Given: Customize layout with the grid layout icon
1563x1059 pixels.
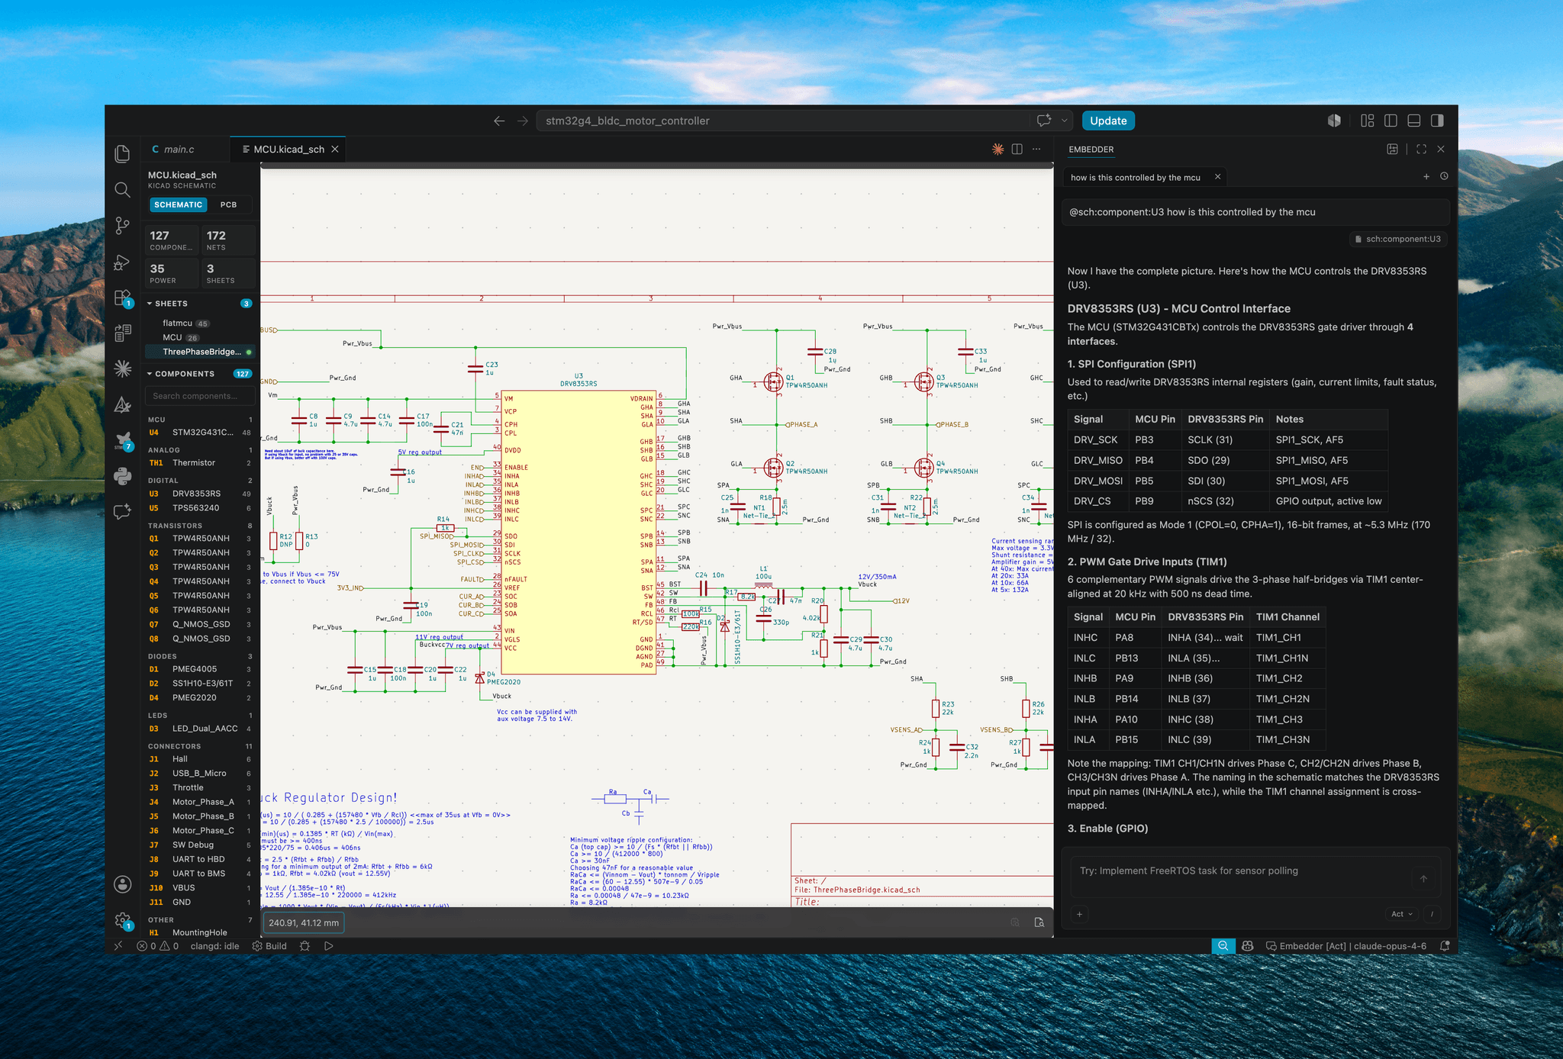Looking at the screenshot, I should 1367,121.
